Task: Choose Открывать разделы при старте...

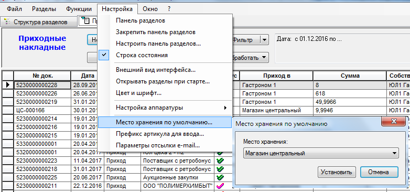Action: click(165, 81)
